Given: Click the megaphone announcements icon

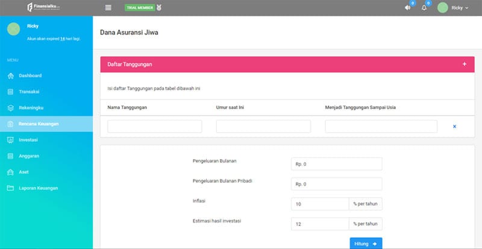Looking at the screenshot, I should coord(408,8).
